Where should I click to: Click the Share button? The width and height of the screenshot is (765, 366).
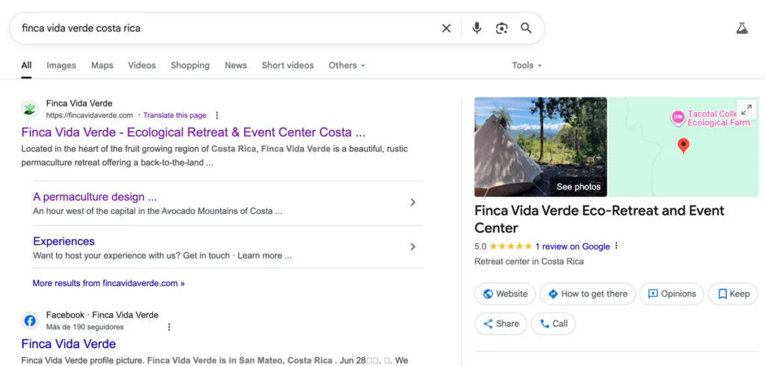(501, 323)
